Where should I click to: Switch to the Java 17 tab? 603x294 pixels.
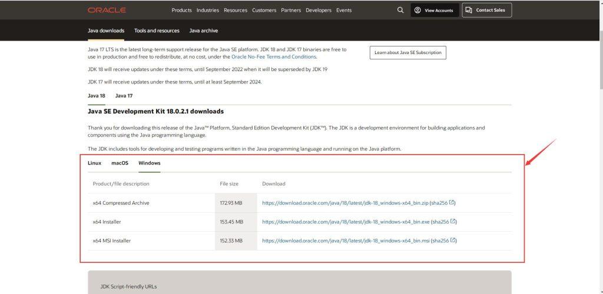(124, 96)
